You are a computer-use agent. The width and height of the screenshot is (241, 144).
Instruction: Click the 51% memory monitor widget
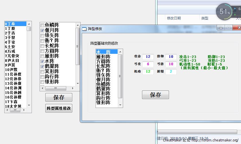[x=224, y=12]
